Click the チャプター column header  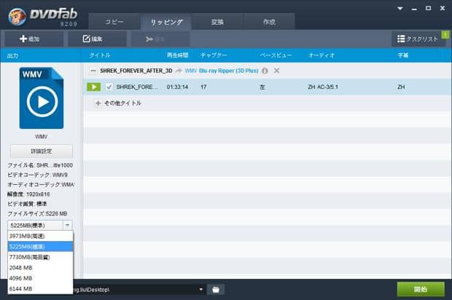(x=214, y=55)
